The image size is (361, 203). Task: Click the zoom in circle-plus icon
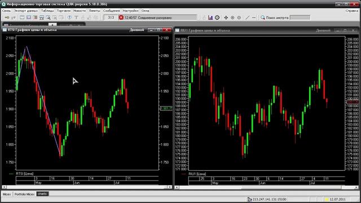[232, 17]
